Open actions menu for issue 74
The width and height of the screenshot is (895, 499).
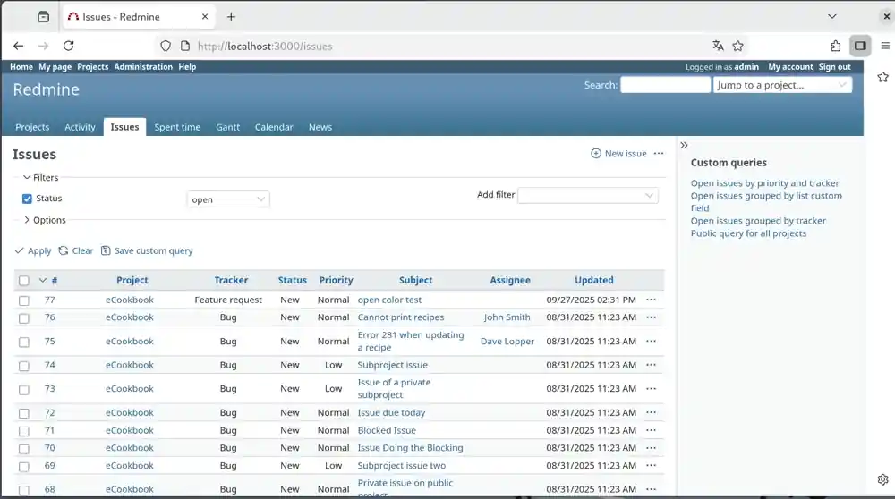pyautogui.click(x=652, y=365)
